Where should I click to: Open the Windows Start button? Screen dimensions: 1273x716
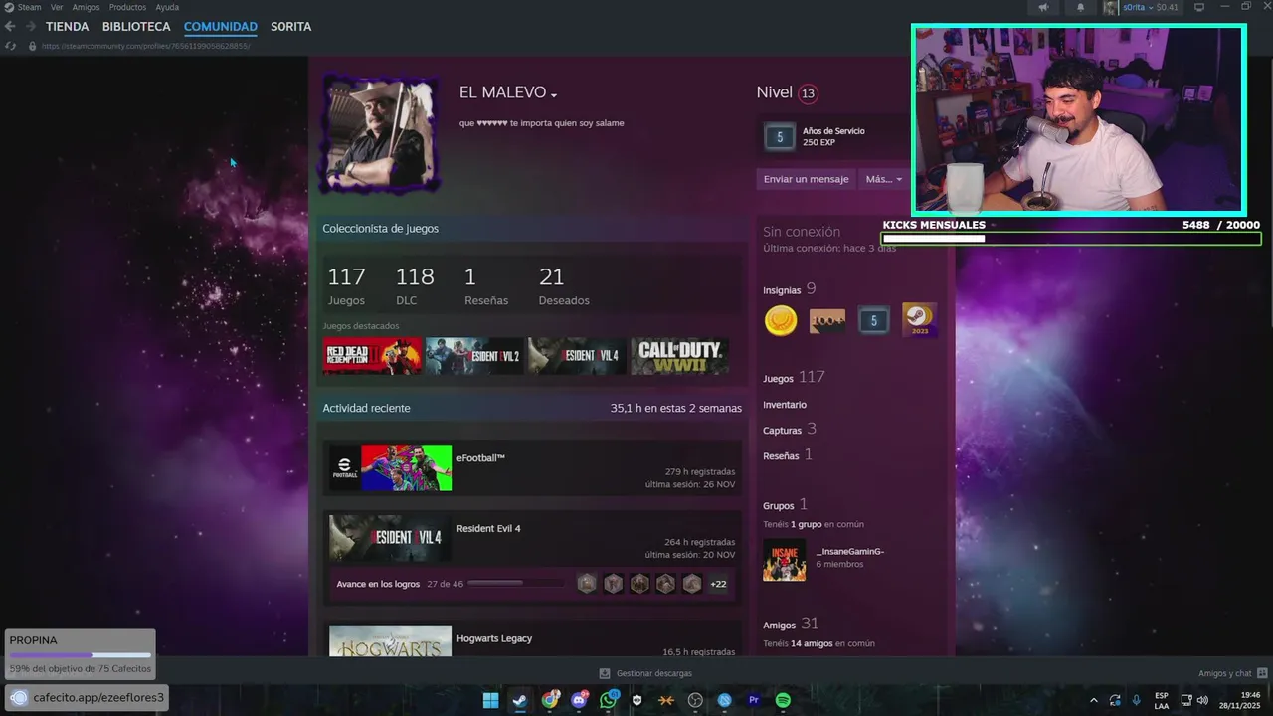coord(490,700)
